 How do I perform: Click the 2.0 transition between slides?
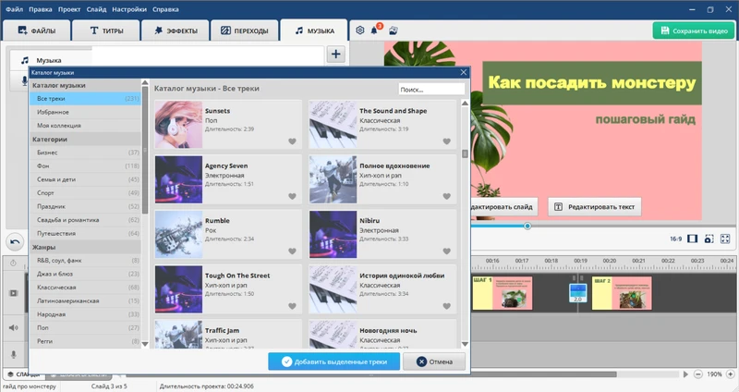click(x=578, y=293)
